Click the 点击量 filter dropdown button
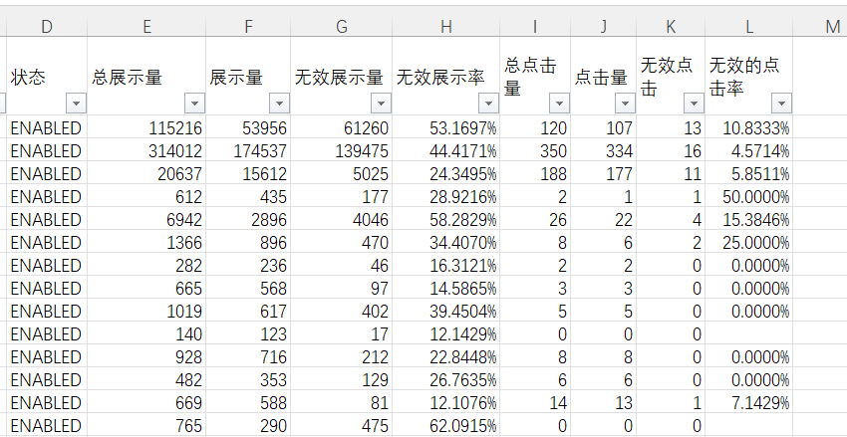Image resolution: width=847 pixels, height=437 pixels. [x=625, y=104]
